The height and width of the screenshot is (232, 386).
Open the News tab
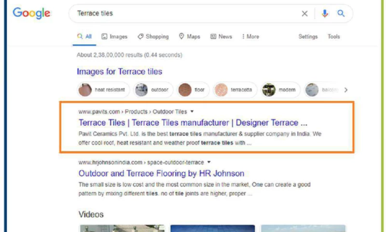pyautogui.click(x=221, y=37)
